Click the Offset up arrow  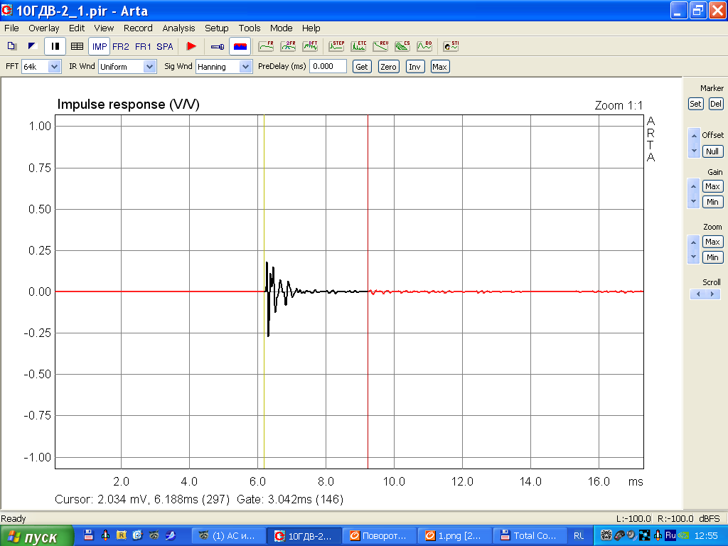[x=694, y=136]
